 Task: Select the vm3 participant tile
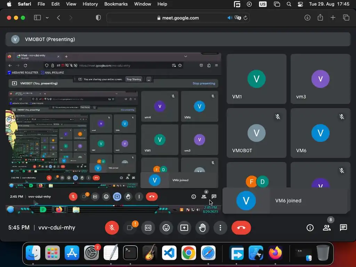point(320,79)
